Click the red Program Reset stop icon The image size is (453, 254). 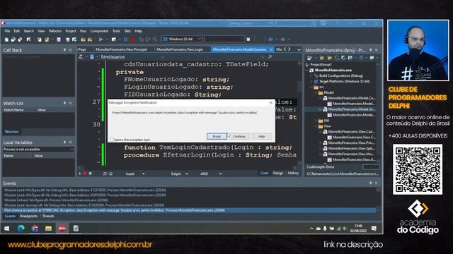(133, 40)
